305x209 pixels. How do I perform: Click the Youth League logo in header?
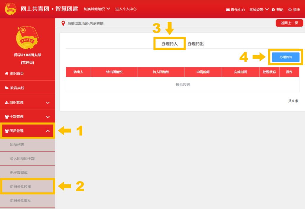(11, 9)
